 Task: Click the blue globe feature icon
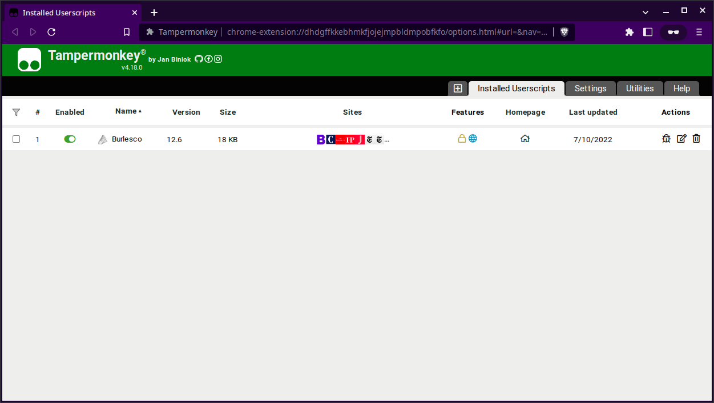pyautogui.click(x=473, y=139)
